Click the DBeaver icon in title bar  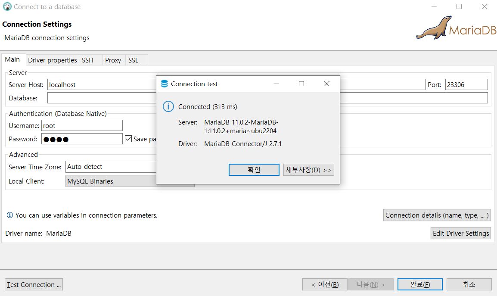point(7,6)
